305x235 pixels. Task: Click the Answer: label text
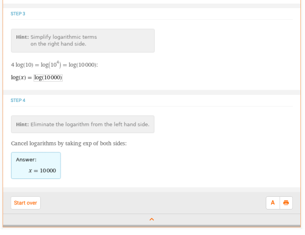(26, 160)
